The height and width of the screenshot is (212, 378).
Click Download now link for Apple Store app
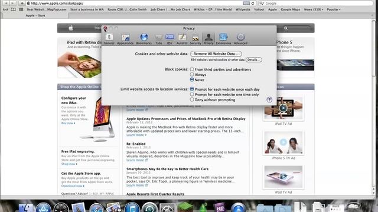(73, 186)
